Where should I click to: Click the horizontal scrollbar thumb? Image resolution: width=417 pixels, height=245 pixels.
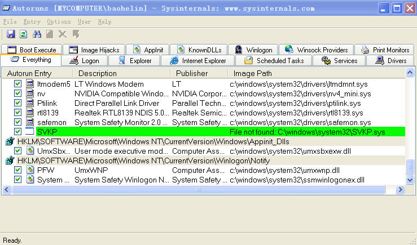pos(199,189)
